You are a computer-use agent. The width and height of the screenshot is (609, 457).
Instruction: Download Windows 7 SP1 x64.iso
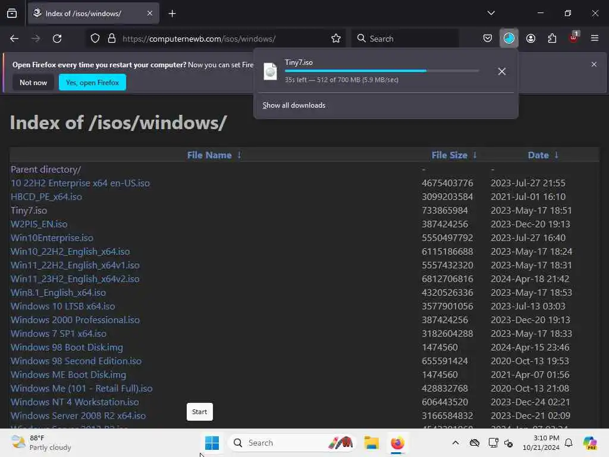pyautogui.click(x=58, y=333)
